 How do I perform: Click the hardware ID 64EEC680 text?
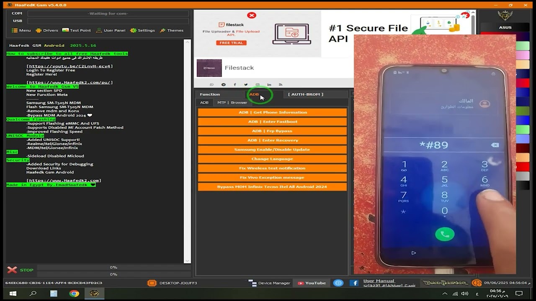tap(54, 283)
